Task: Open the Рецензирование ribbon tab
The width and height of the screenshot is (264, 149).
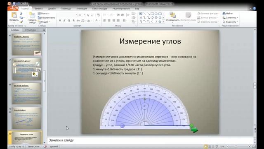Action: (121, 9)
